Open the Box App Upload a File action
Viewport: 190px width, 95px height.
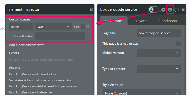click(33, 74)
